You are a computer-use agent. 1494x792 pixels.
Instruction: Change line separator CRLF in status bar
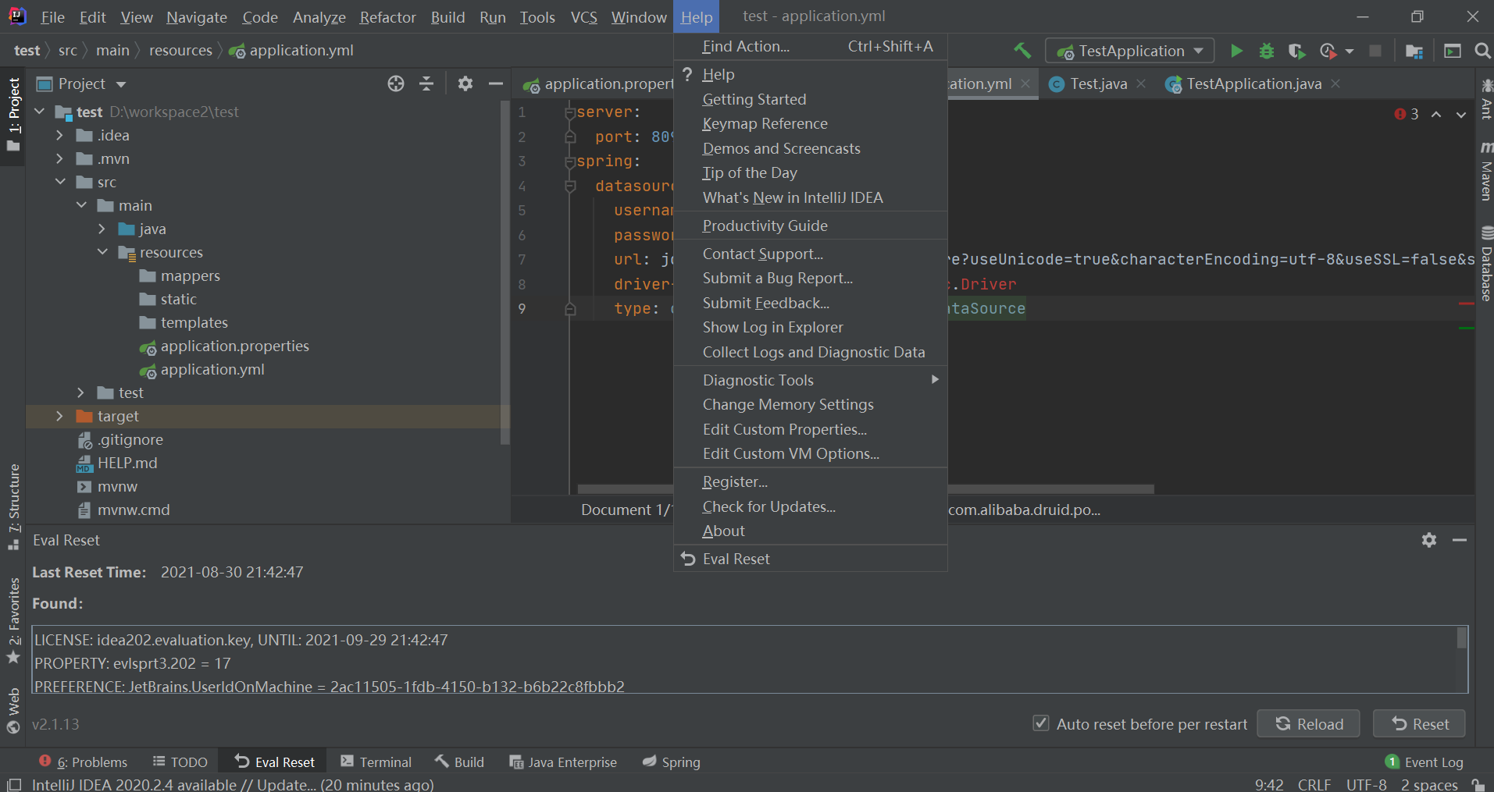1314,784
